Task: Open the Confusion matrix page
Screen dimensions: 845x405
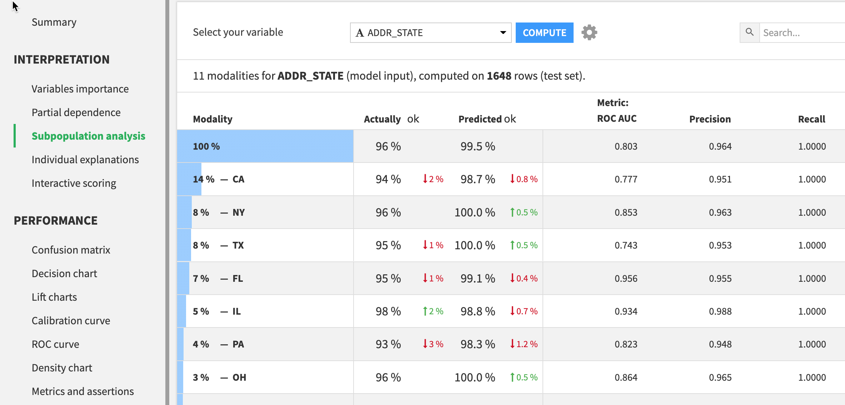Action: click(71, 250)
